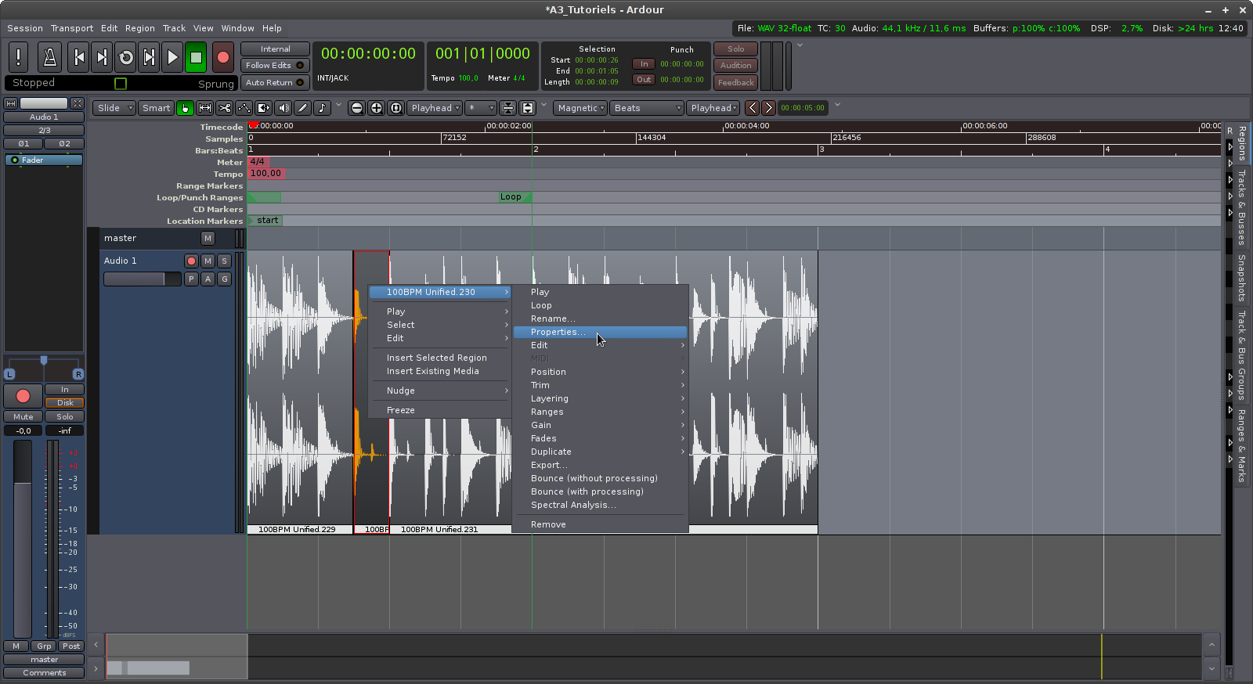This screenshot has height=684, width=1253.
Task: Toggle the Follow Edits option
Action: (274, 66)
